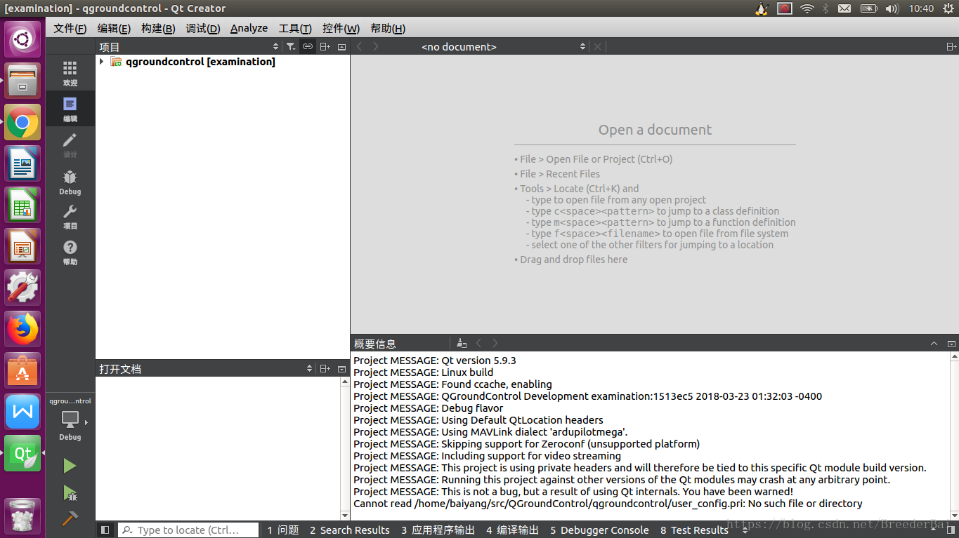This screenshot has height=538, width=959.
Task: Go to previous item in General Messages pane
Action: [478, 343]
